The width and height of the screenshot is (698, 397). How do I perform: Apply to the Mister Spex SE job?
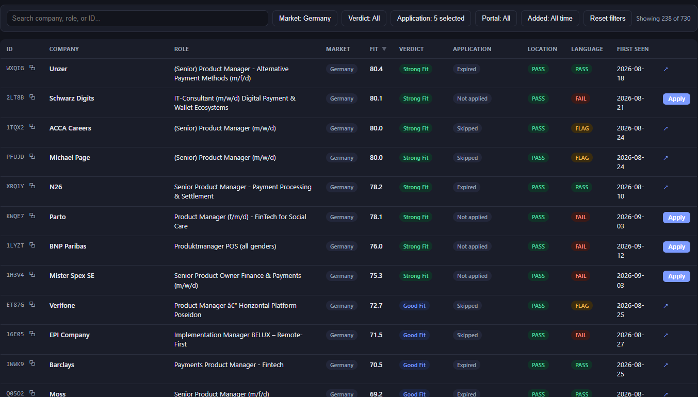[x=676, y=276]
